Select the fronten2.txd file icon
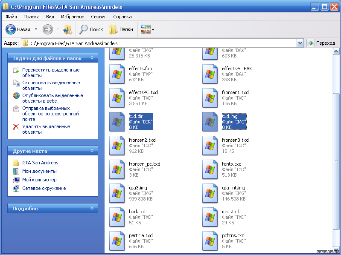 pos(117,146)
